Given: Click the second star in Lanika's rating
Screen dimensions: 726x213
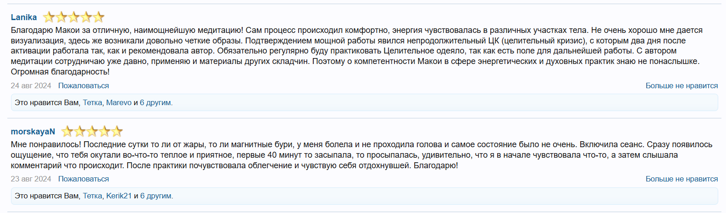Looking at the screenshot, I should [61, 17].
